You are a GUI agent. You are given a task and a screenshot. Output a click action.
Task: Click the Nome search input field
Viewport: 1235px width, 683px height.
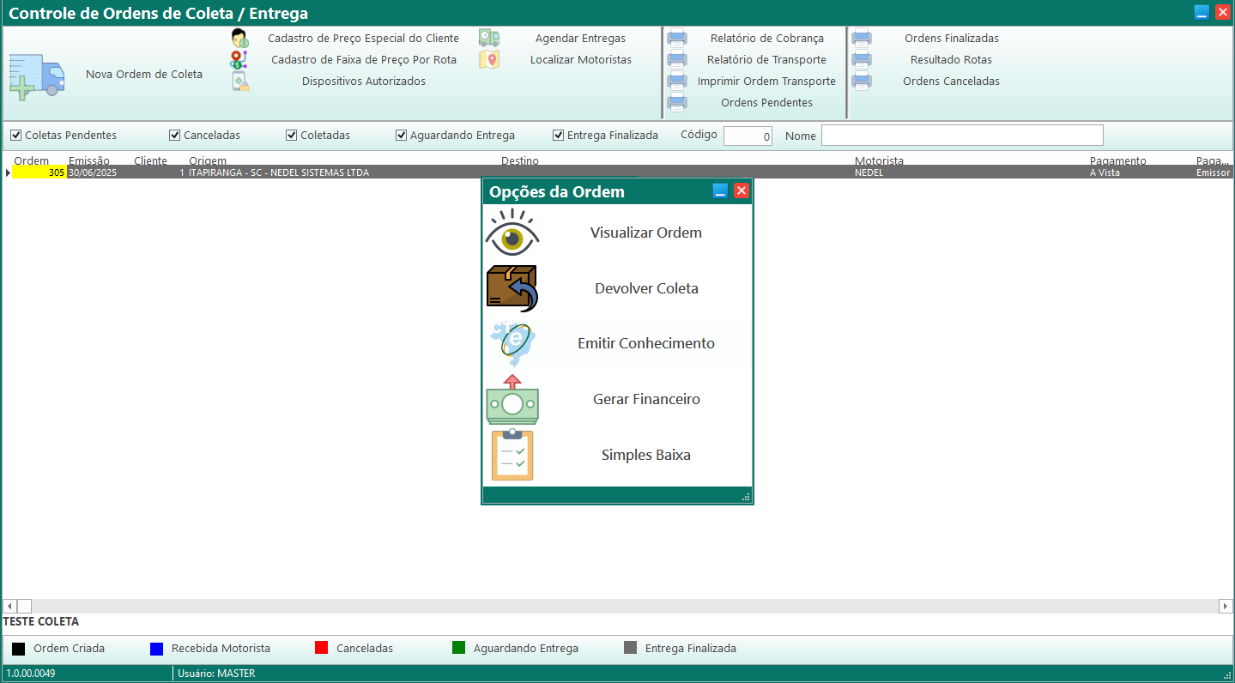click(961, 136)
